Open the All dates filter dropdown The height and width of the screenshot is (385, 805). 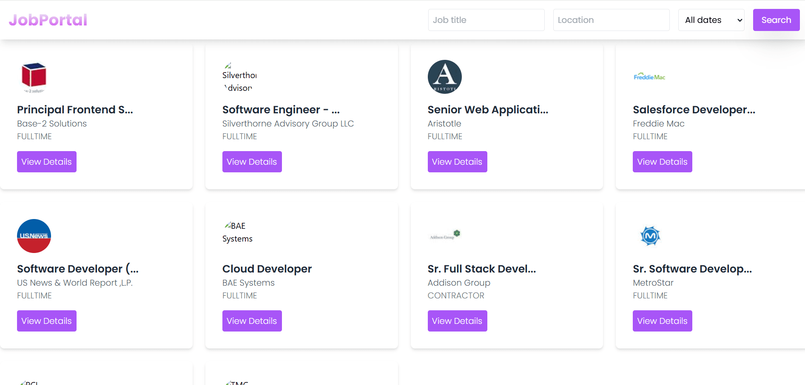[x=711, y=20]
